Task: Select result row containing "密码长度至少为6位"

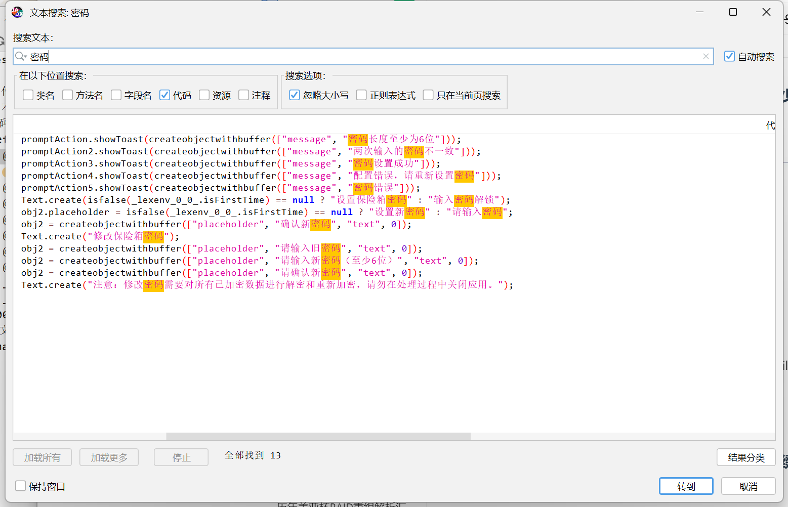Action: pyautogui.click(x=394, y=139)
